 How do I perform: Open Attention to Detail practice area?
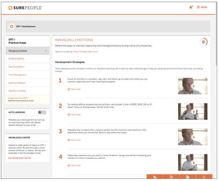[17, 91]
